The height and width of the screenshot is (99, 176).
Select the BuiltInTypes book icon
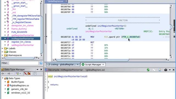click(x=8, y=82)
